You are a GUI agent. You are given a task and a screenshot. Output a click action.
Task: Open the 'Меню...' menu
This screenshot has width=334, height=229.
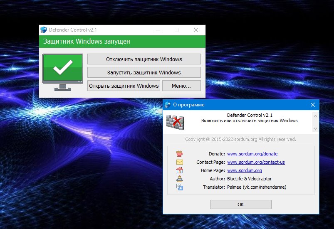pyautogui.click(x=181, y=86)
